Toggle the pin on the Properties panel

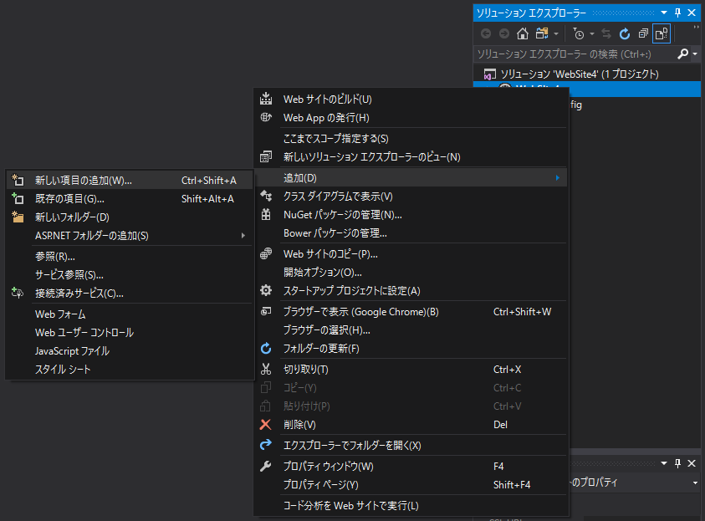(x=677, y=463)
